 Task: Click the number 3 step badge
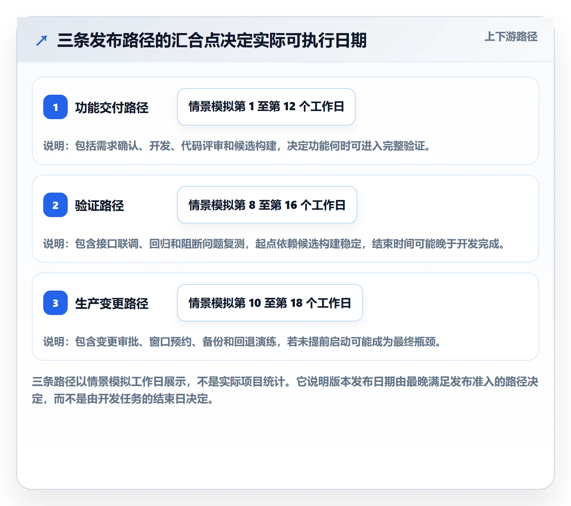(55, 303)
